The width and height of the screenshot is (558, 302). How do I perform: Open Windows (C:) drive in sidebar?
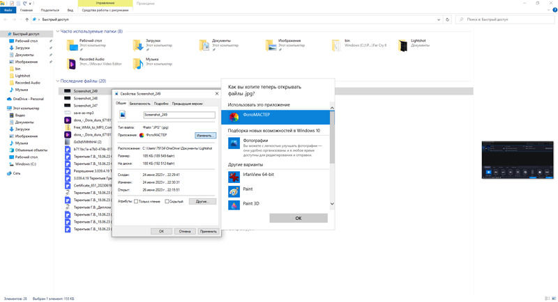[25, 164]
